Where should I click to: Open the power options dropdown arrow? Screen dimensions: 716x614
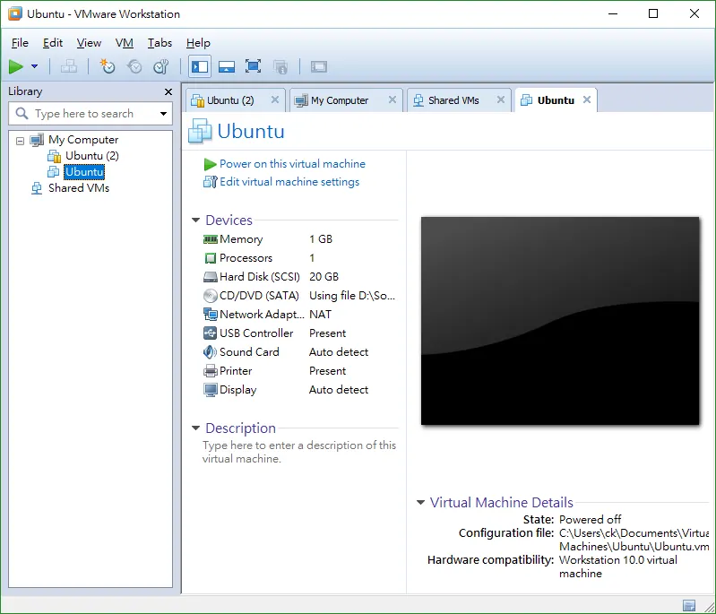pyautogui.click(x=34, y=66)
